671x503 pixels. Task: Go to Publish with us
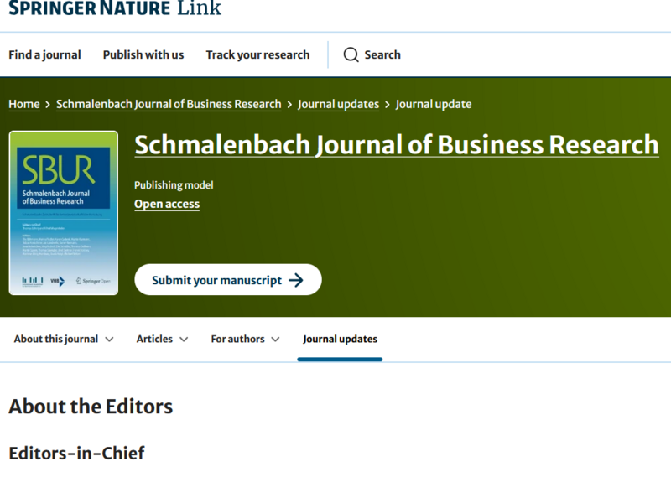[x=143, y=54]
